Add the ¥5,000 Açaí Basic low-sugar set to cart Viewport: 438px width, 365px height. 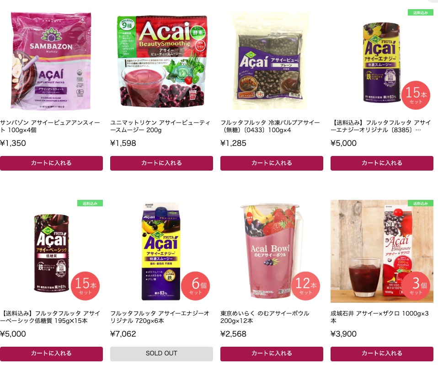[51, 354]
